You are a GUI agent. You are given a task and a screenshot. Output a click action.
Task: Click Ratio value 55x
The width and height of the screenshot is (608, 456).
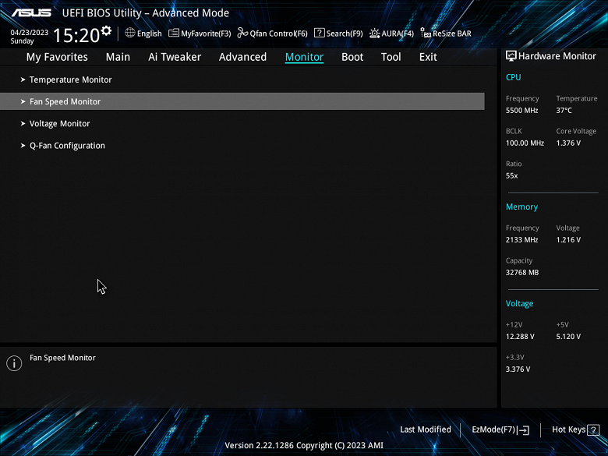512,175
